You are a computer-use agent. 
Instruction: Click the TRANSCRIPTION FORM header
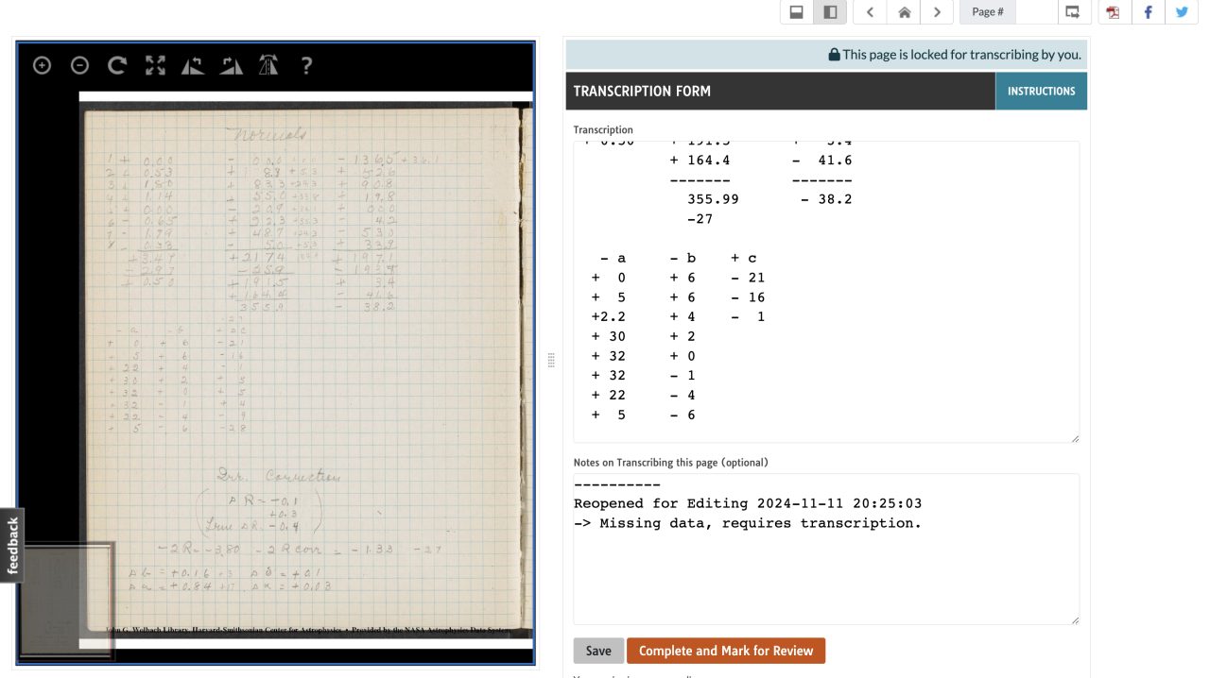coord(642,92)
